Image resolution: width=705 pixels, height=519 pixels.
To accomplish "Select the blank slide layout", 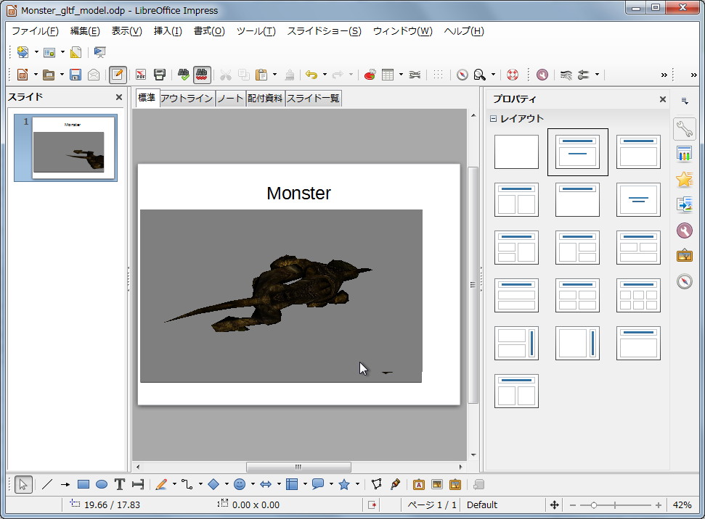I will 515,152.
